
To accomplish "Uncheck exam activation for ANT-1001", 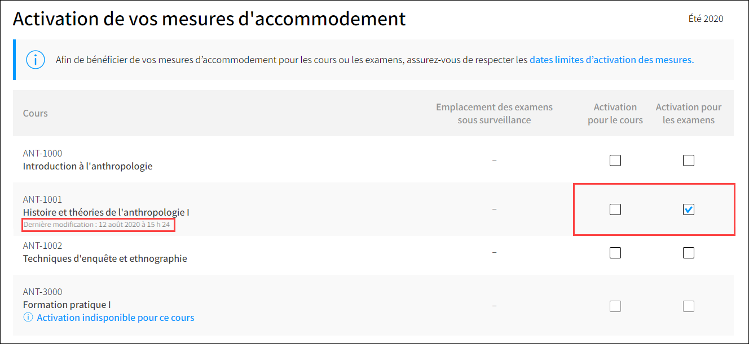I will click(x=689, y=209).
